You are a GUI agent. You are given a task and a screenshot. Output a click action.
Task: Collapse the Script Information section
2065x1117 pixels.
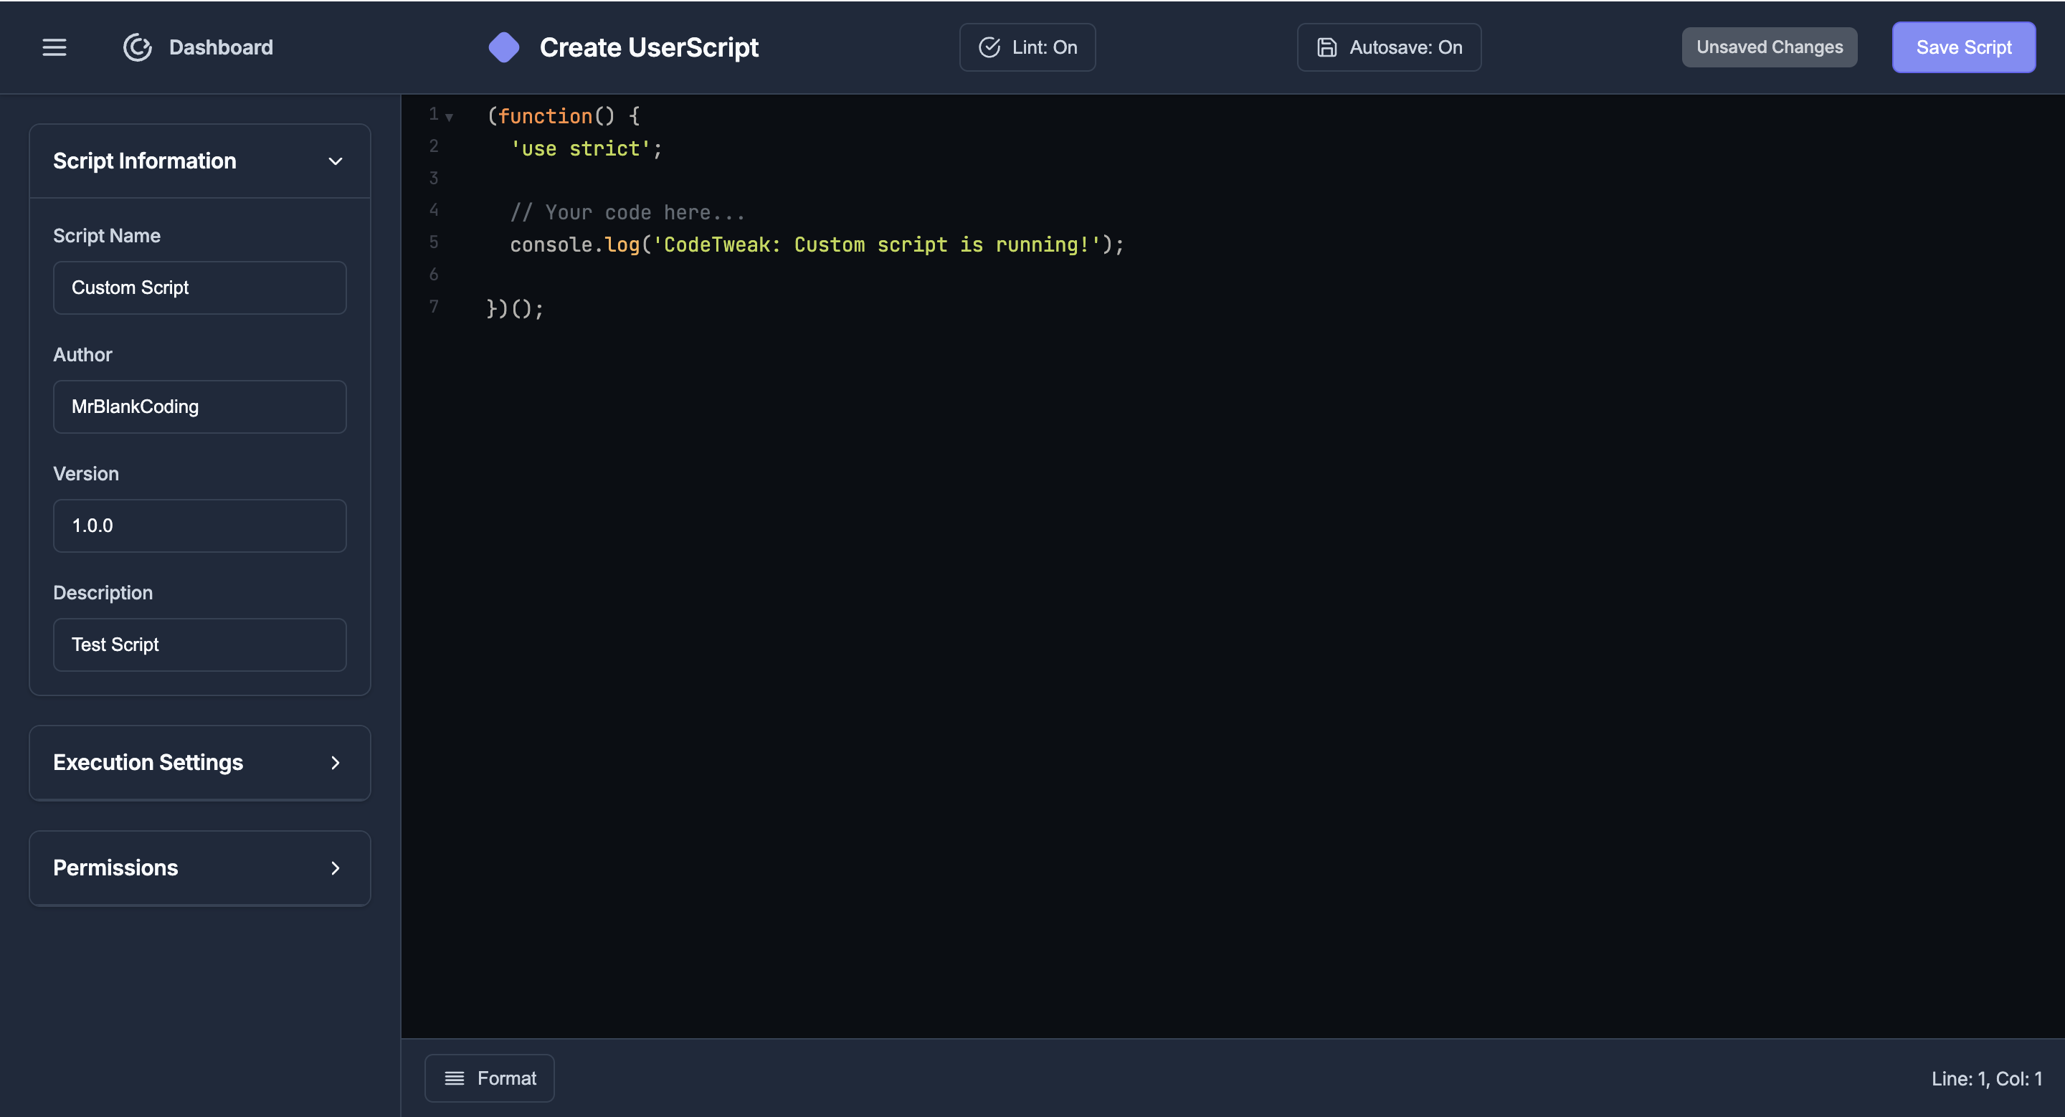click(x=199, y=161)
